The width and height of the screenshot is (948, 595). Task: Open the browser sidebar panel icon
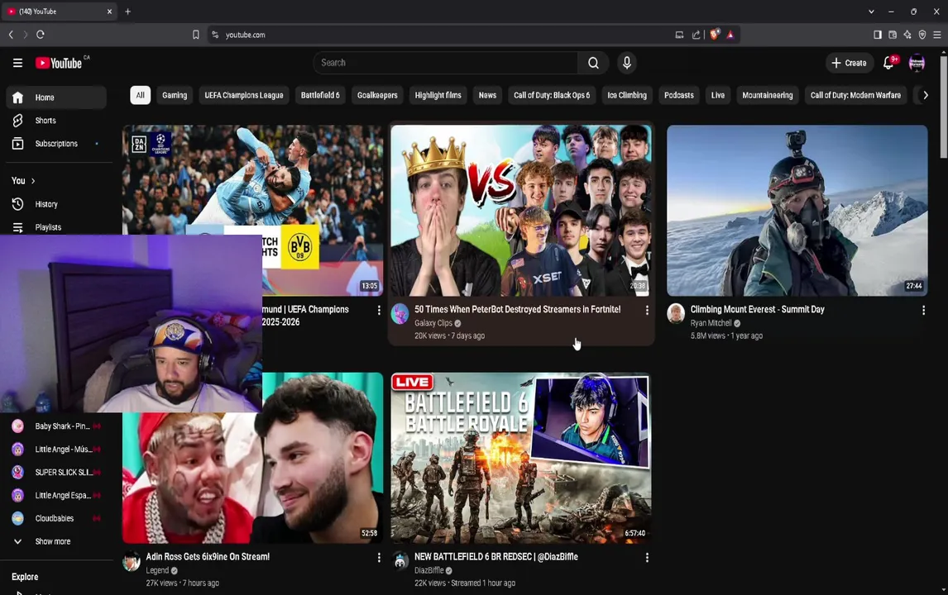point(877,35)
